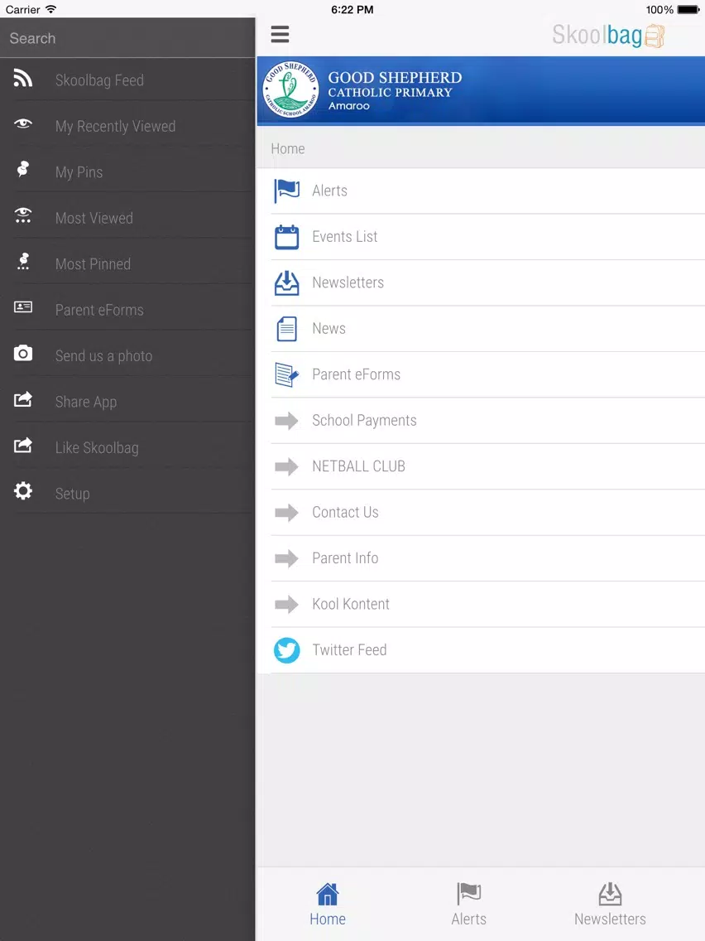Click the Setup gear icon
705x941 pixels.
(23, 491)
